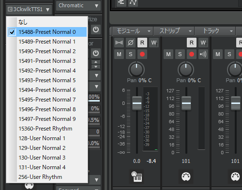The width and height of the screenshot is (242, 190).
Task: Open the モジュール menu
Action: tap(133, 31)
